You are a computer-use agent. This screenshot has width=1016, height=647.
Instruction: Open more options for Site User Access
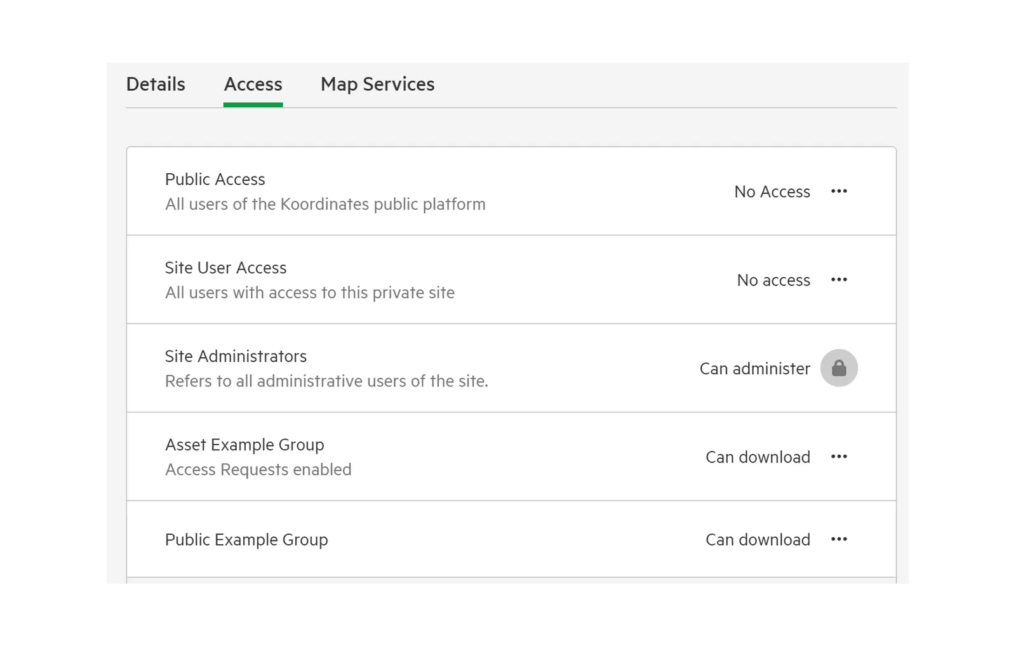(x=839, y=280)
